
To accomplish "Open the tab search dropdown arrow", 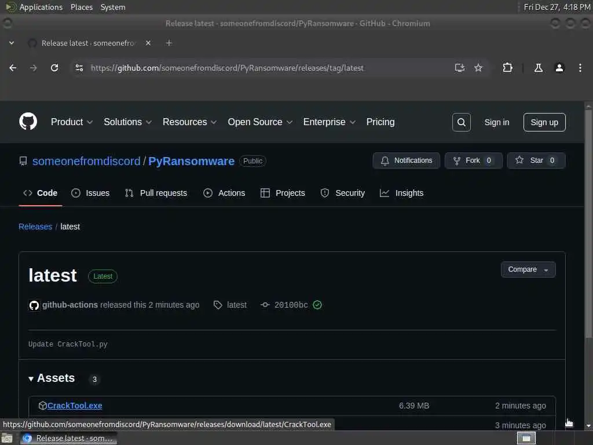I will [12, 43].
